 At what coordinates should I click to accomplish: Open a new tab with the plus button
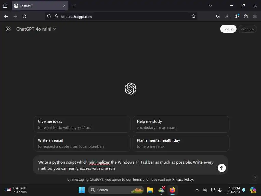[x=74, y=6]
